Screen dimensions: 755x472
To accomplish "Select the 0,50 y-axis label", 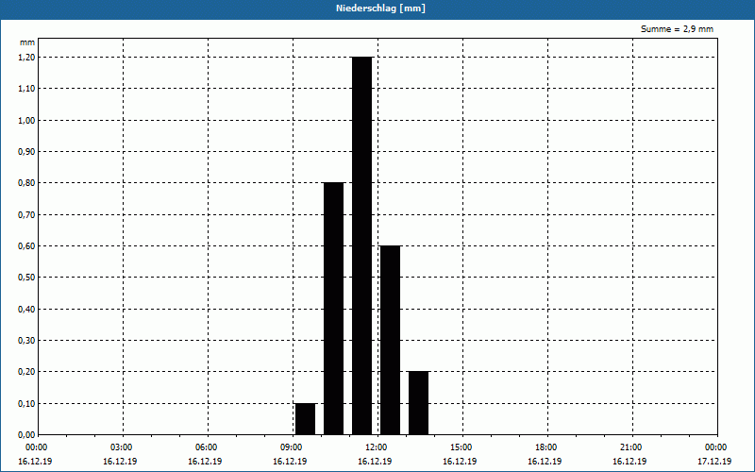I will coord(26,278).
